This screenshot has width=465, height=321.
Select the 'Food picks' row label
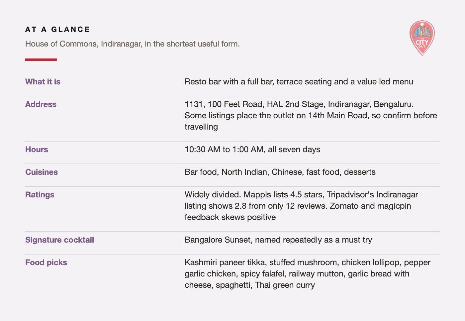[46, 263]
